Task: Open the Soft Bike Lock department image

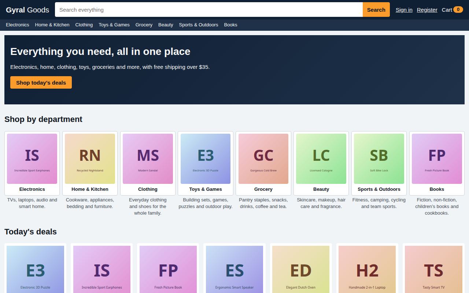Action: point(379,159)
